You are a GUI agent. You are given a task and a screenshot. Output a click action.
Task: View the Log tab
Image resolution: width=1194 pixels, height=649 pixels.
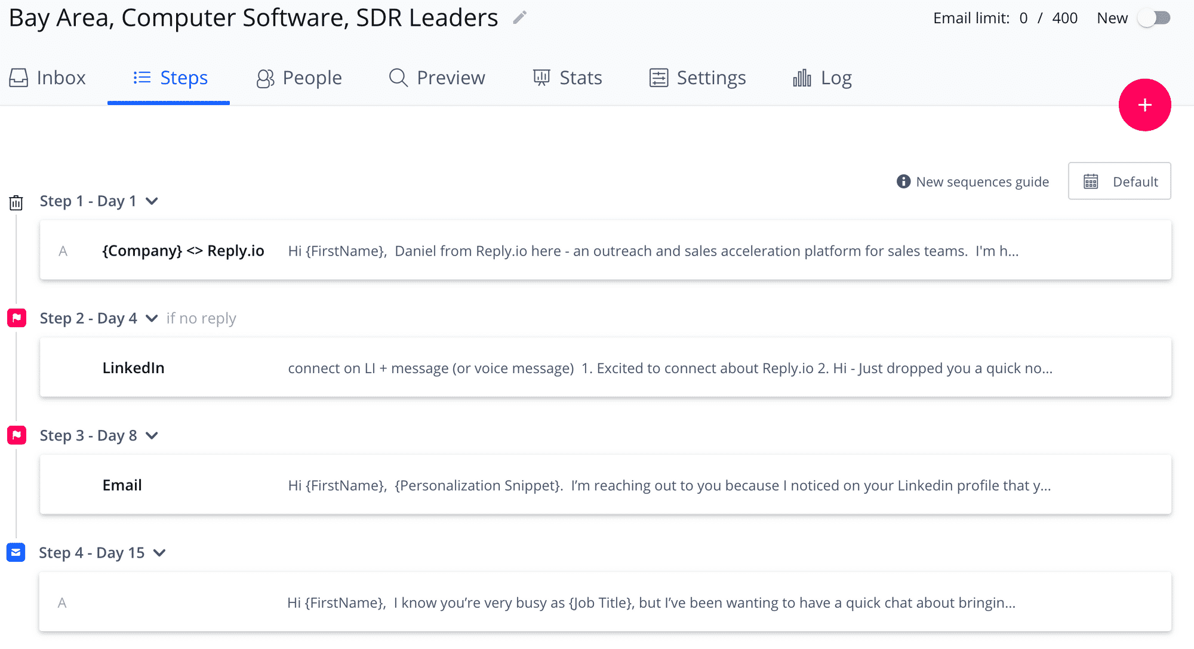pos(822,78)
